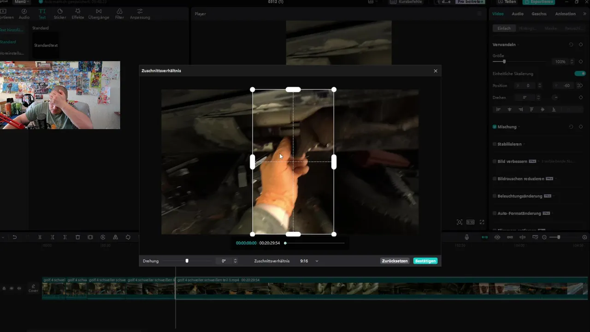Viewport: 590px width, 332px height.
Task: Toggle track lock icon
Action: 4,288
